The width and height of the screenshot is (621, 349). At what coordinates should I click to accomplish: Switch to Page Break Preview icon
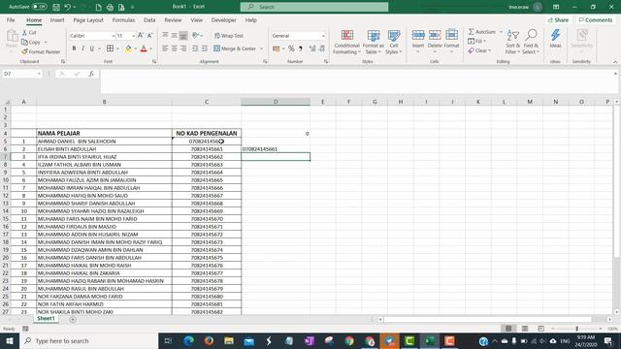540,329
